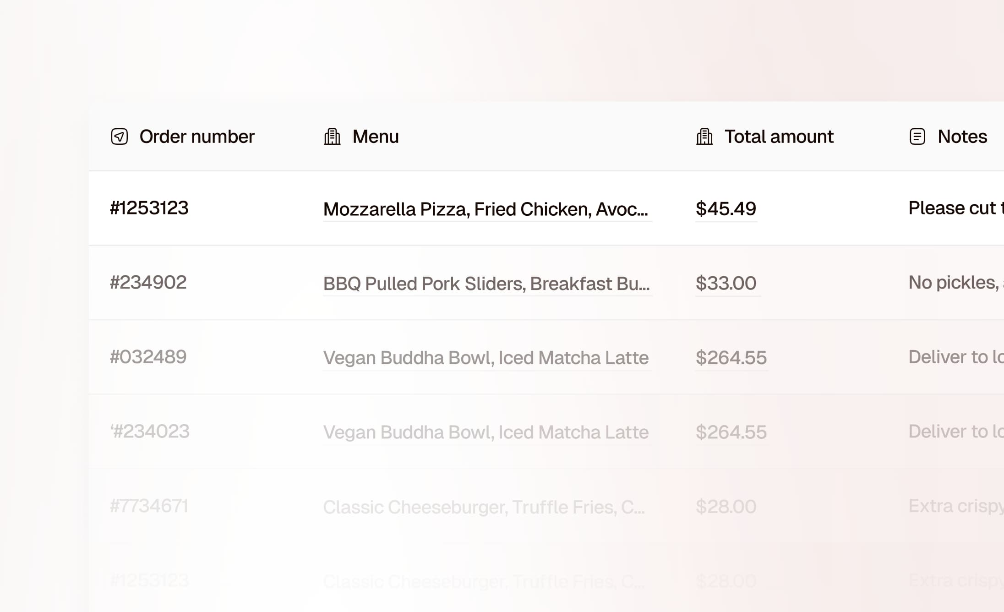Select order #032489
The image size is (1004, 612).
click(148, 357)
